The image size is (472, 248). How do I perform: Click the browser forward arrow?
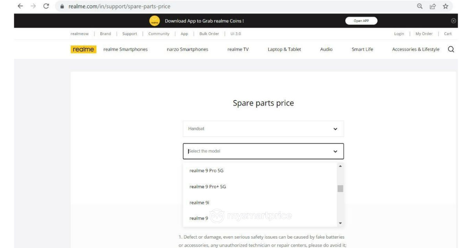click(x=33, y=6)
